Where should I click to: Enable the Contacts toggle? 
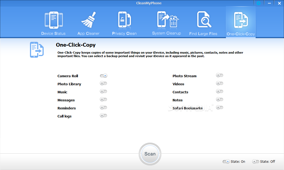(x=219, y=91)
